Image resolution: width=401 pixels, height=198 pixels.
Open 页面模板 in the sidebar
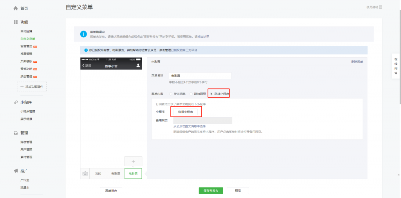coord(26,62)
